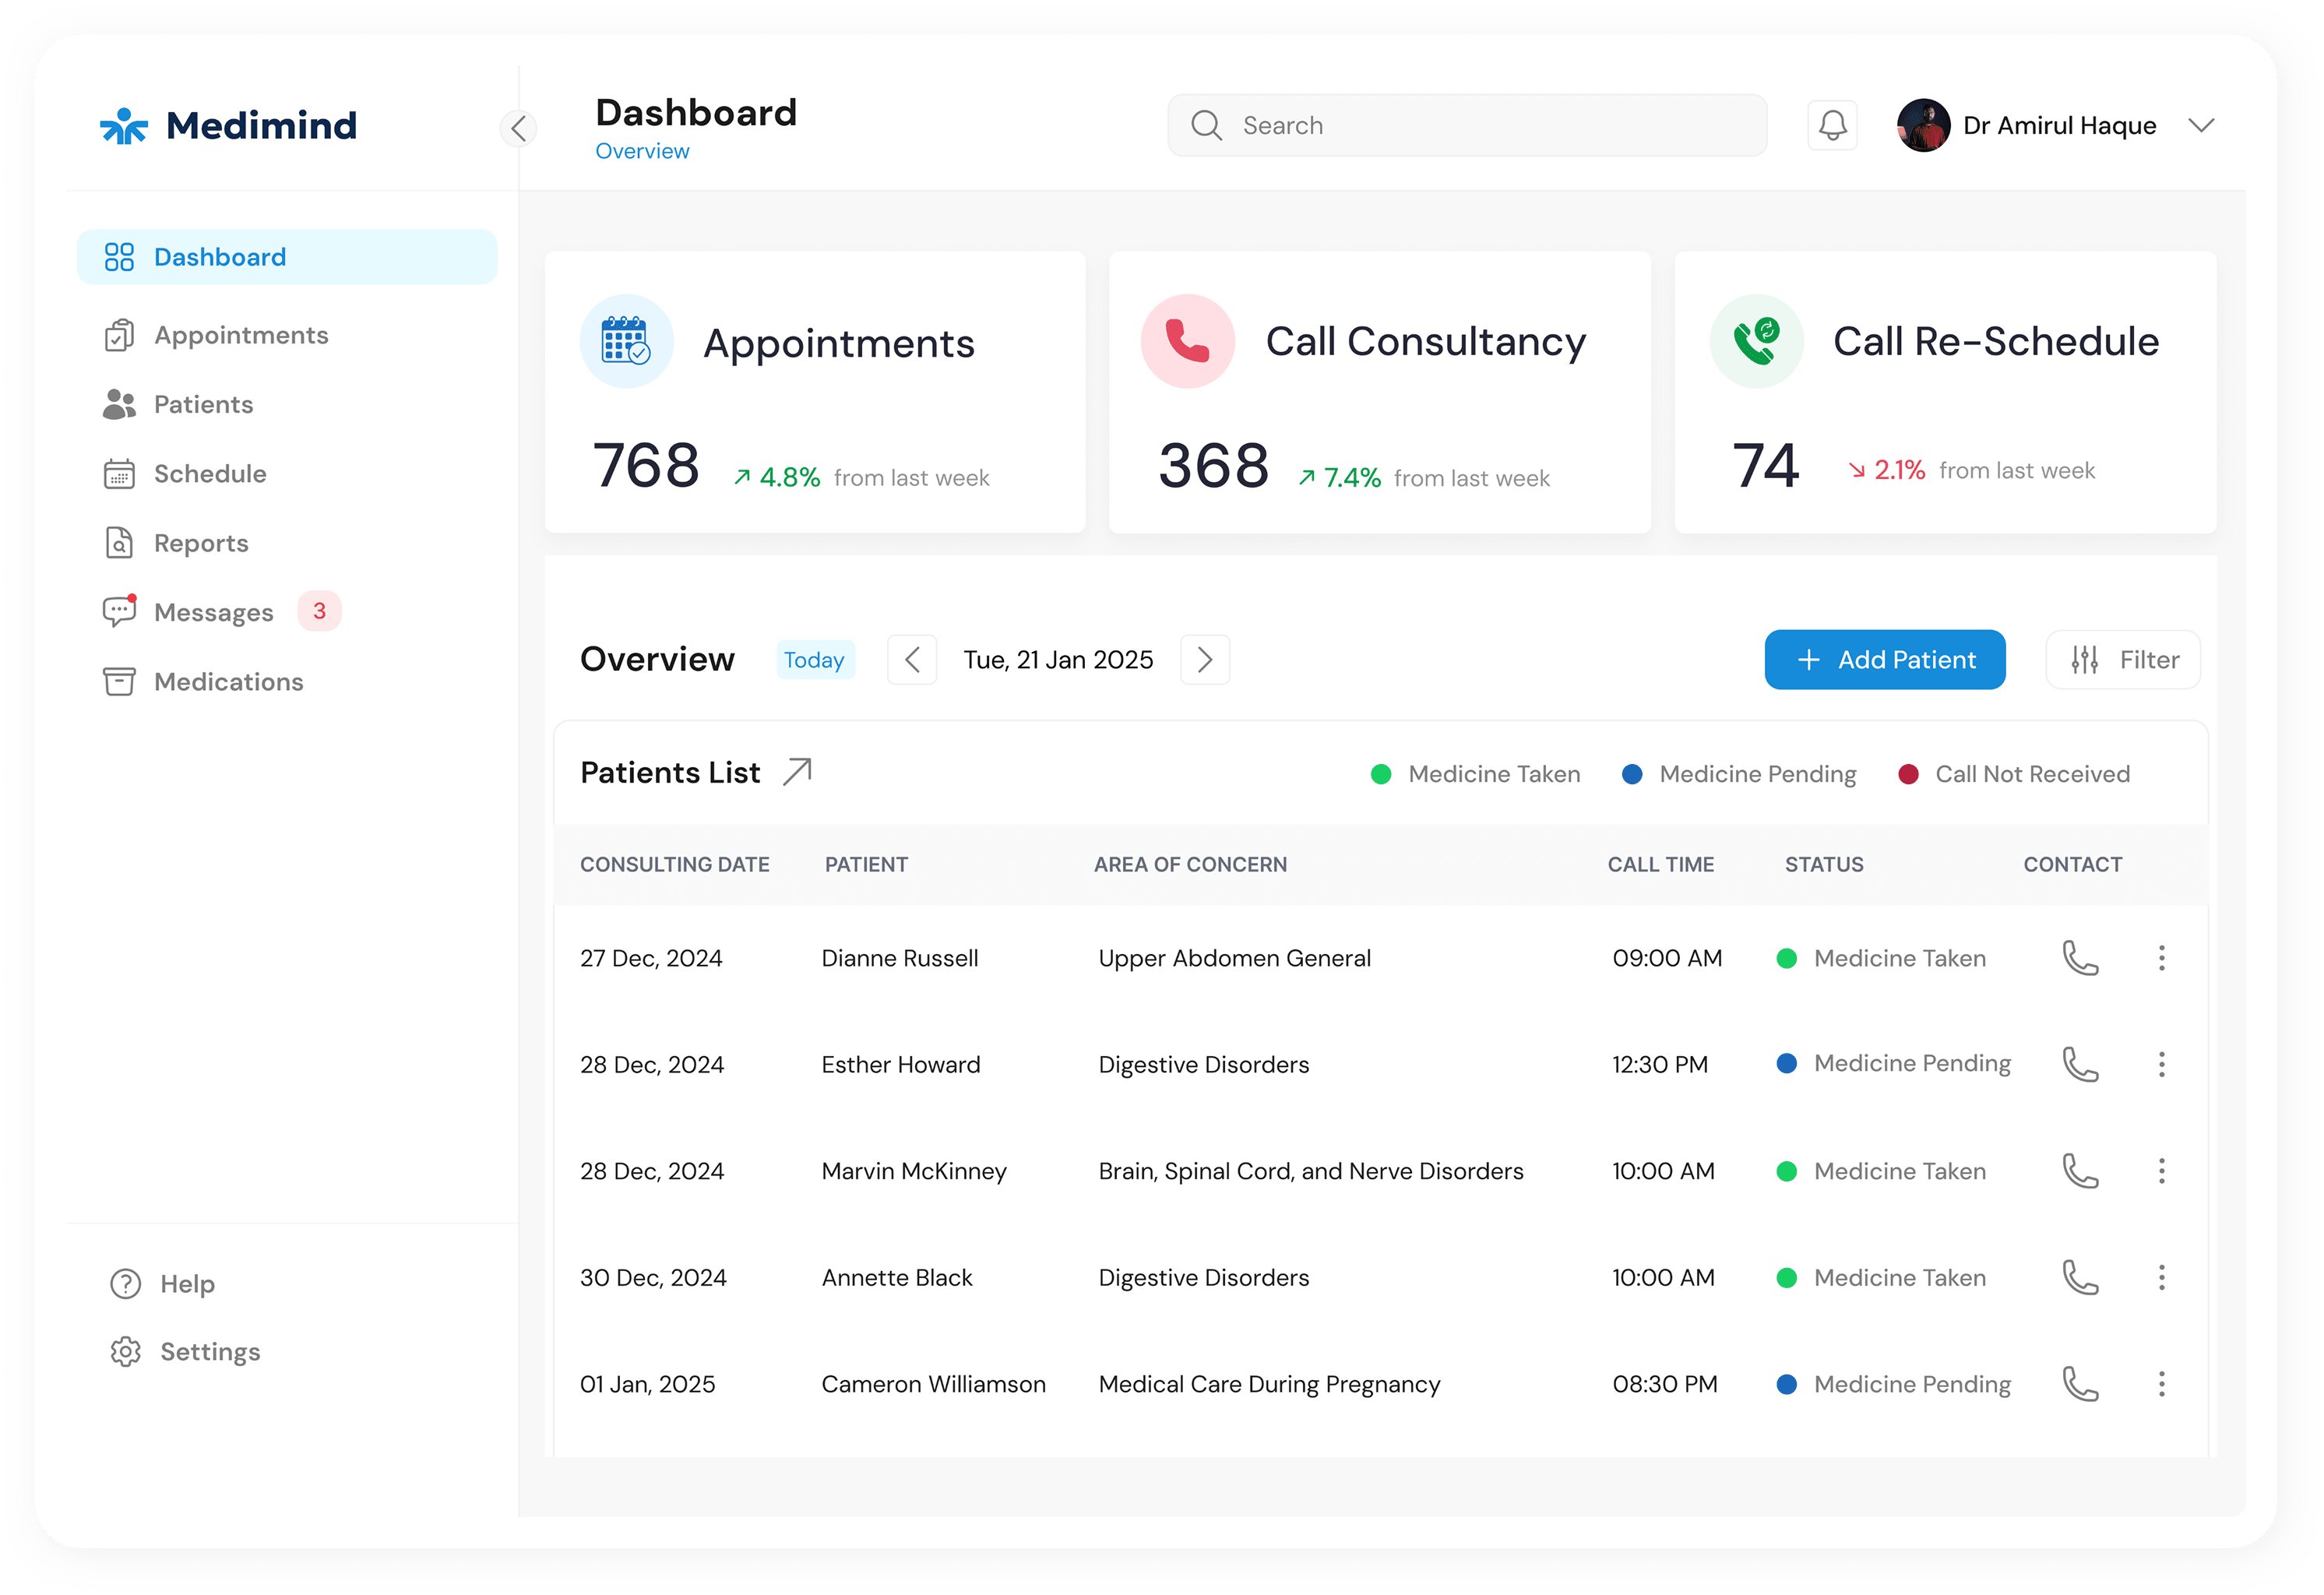Click the Medimind logo icon

(x=124, y=126)
